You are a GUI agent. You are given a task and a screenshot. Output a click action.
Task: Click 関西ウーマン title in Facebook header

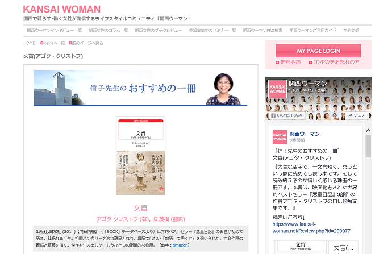[308, 84]
